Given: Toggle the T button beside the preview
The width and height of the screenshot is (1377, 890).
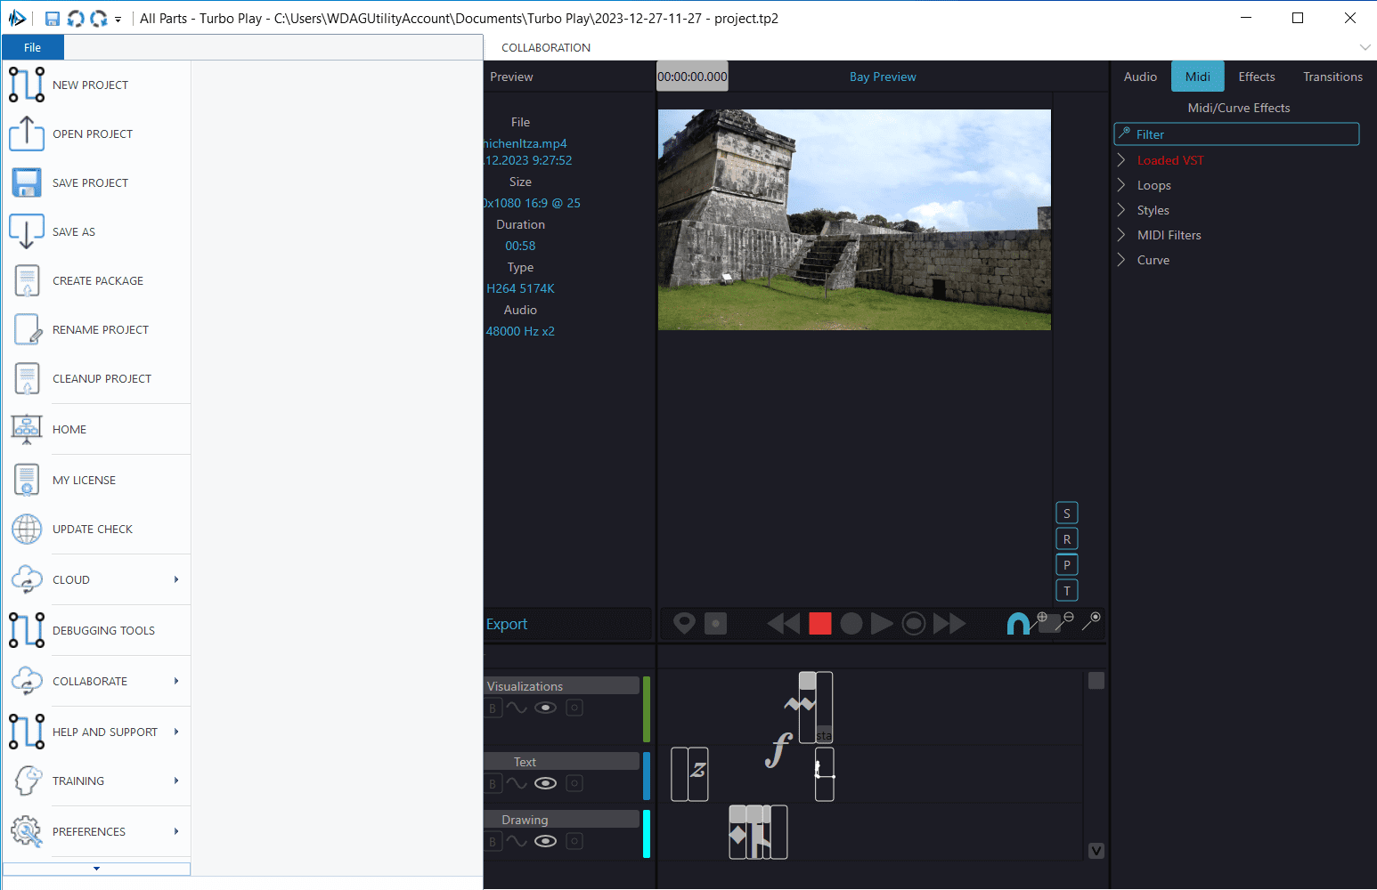Looking at the screenshot, I should pyautogui.click(x=1067, y=591).
